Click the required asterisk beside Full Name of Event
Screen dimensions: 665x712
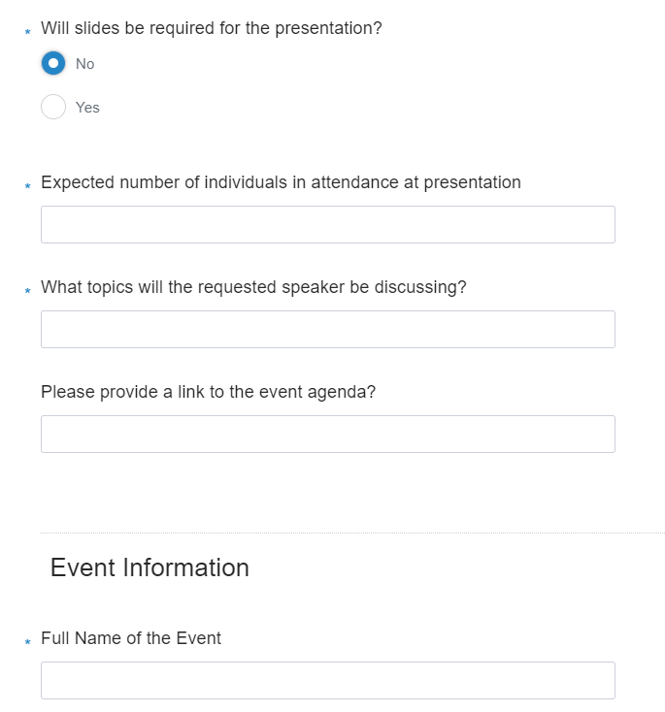[x=27, y=642]
